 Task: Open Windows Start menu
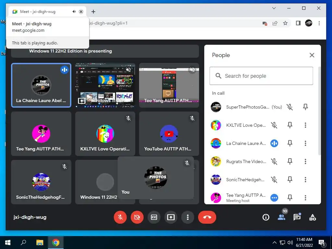(x=8, y=243)
